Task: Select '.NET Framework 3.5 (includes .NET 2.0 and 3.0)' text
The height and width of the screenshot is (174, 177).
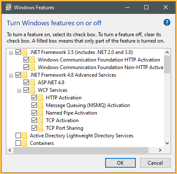Action: point(81,52)
